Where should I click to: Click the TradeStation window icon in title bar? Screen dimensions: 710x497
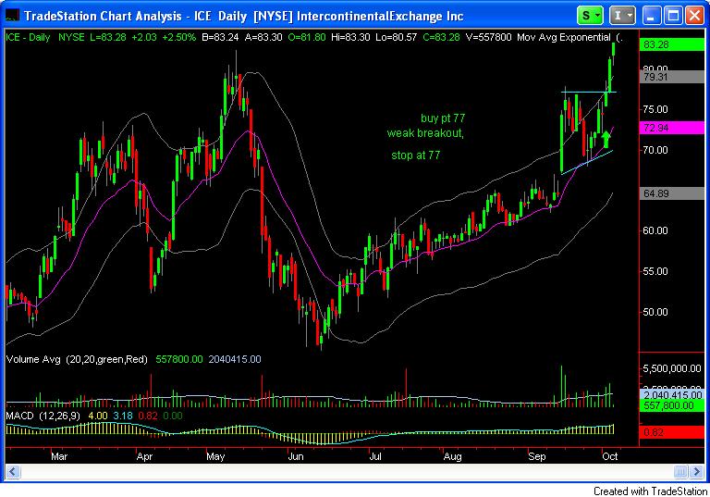pyautogui.click(x=12, y=16)
